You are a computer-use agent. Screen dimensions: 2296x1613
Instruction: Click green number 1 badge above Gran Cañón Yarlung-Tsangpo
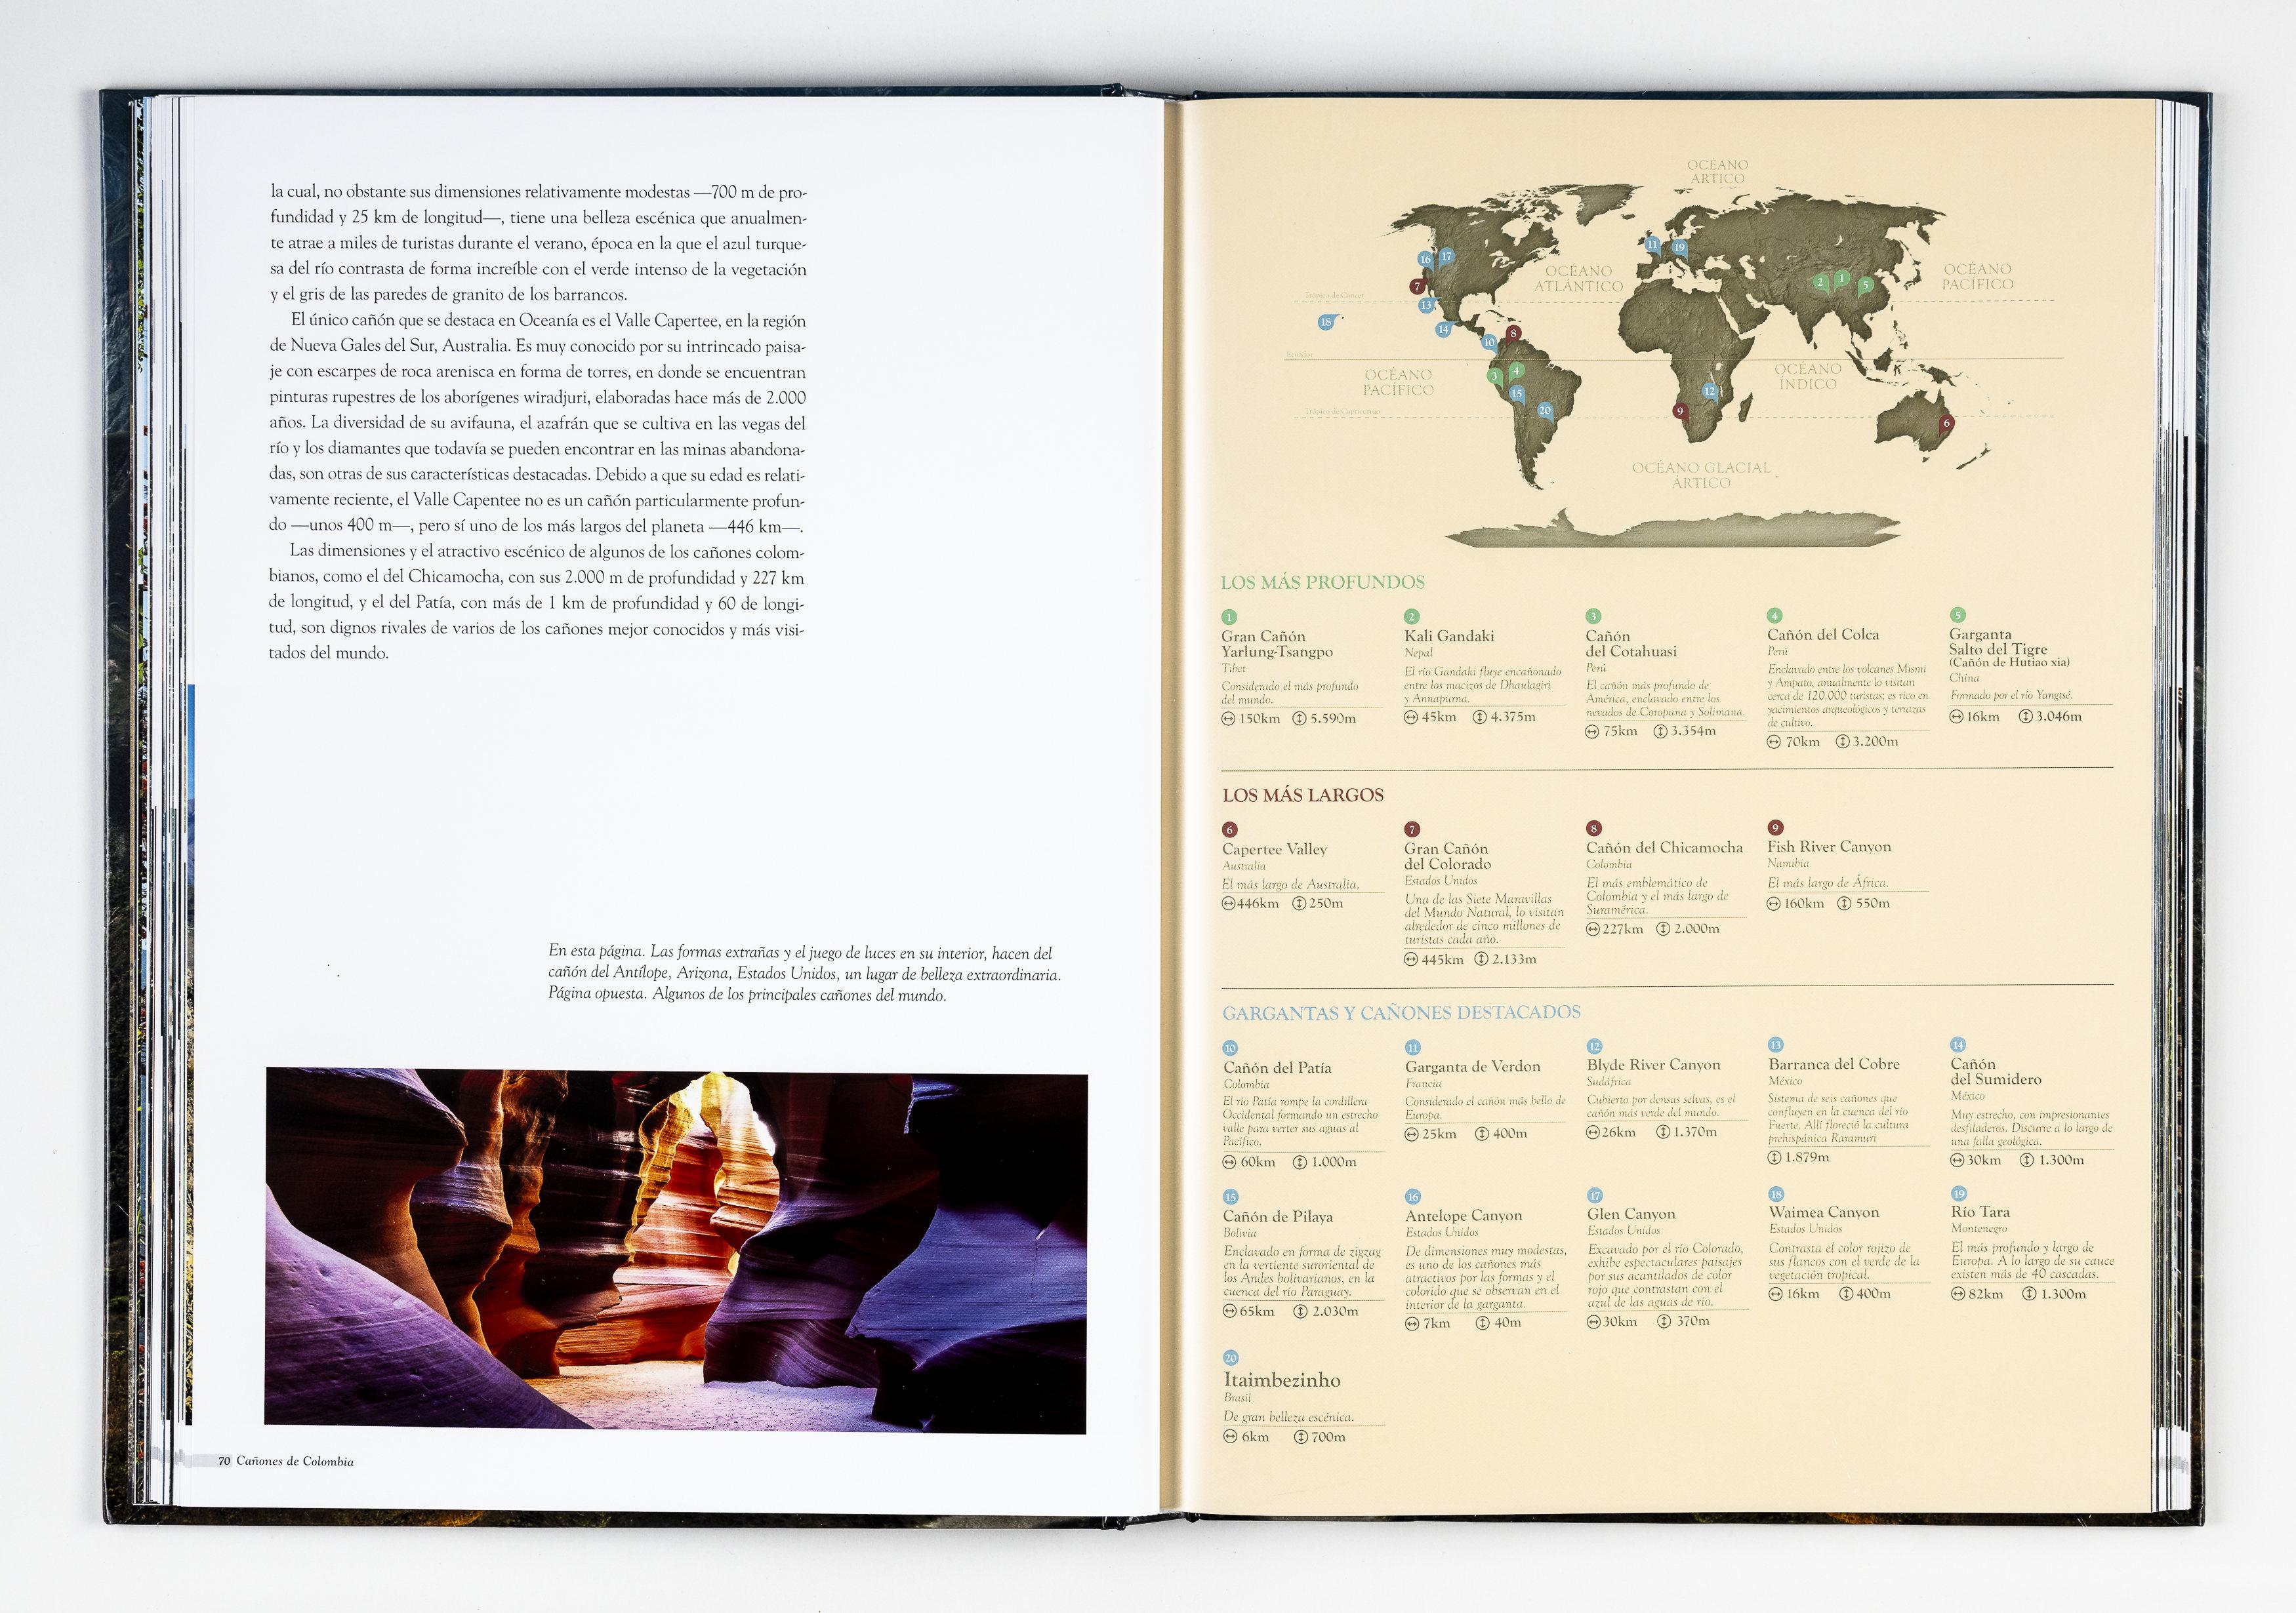coord(1229,616)
